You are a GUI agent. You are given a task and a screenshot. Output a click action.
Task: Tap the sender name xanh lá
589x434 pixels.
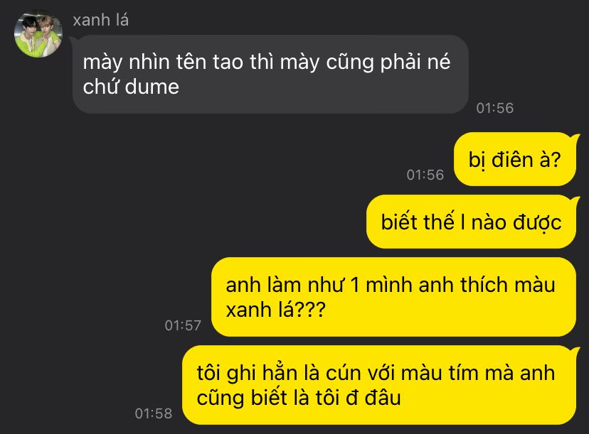(101, 20)
